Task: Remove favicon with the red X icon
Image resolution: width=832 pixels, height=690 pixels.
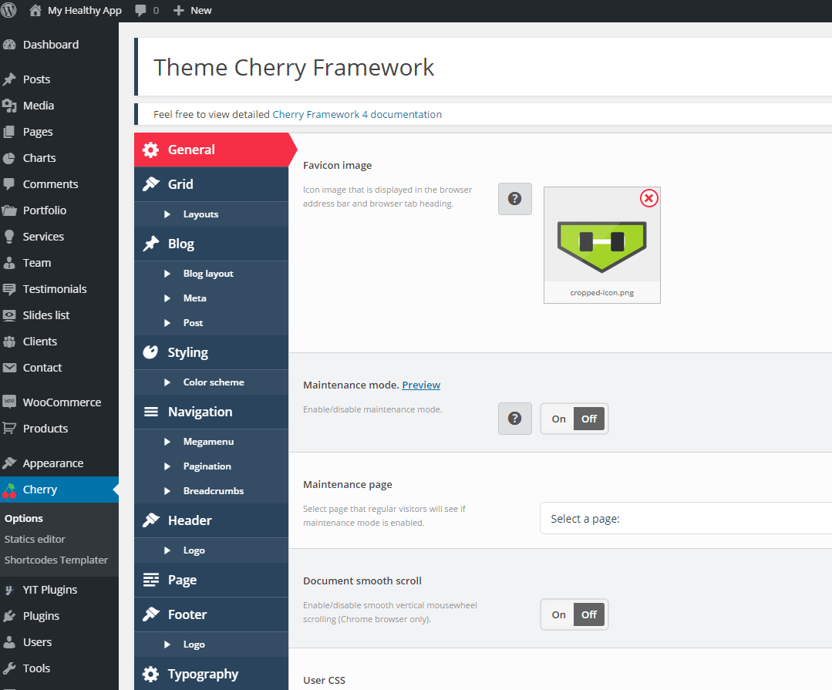Action: point(649,199)
